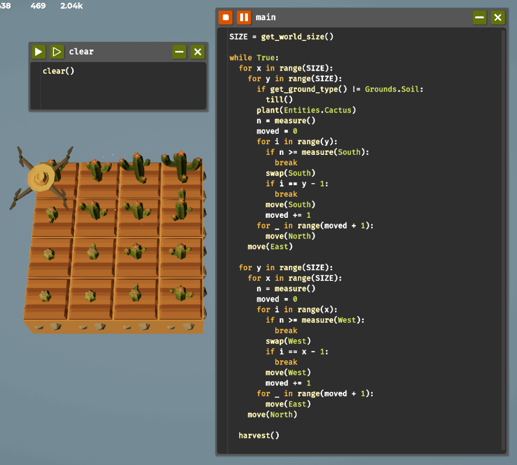Place cursor on the harvest() line
Screen dimensions: 517x465
(x=258, y=435)
